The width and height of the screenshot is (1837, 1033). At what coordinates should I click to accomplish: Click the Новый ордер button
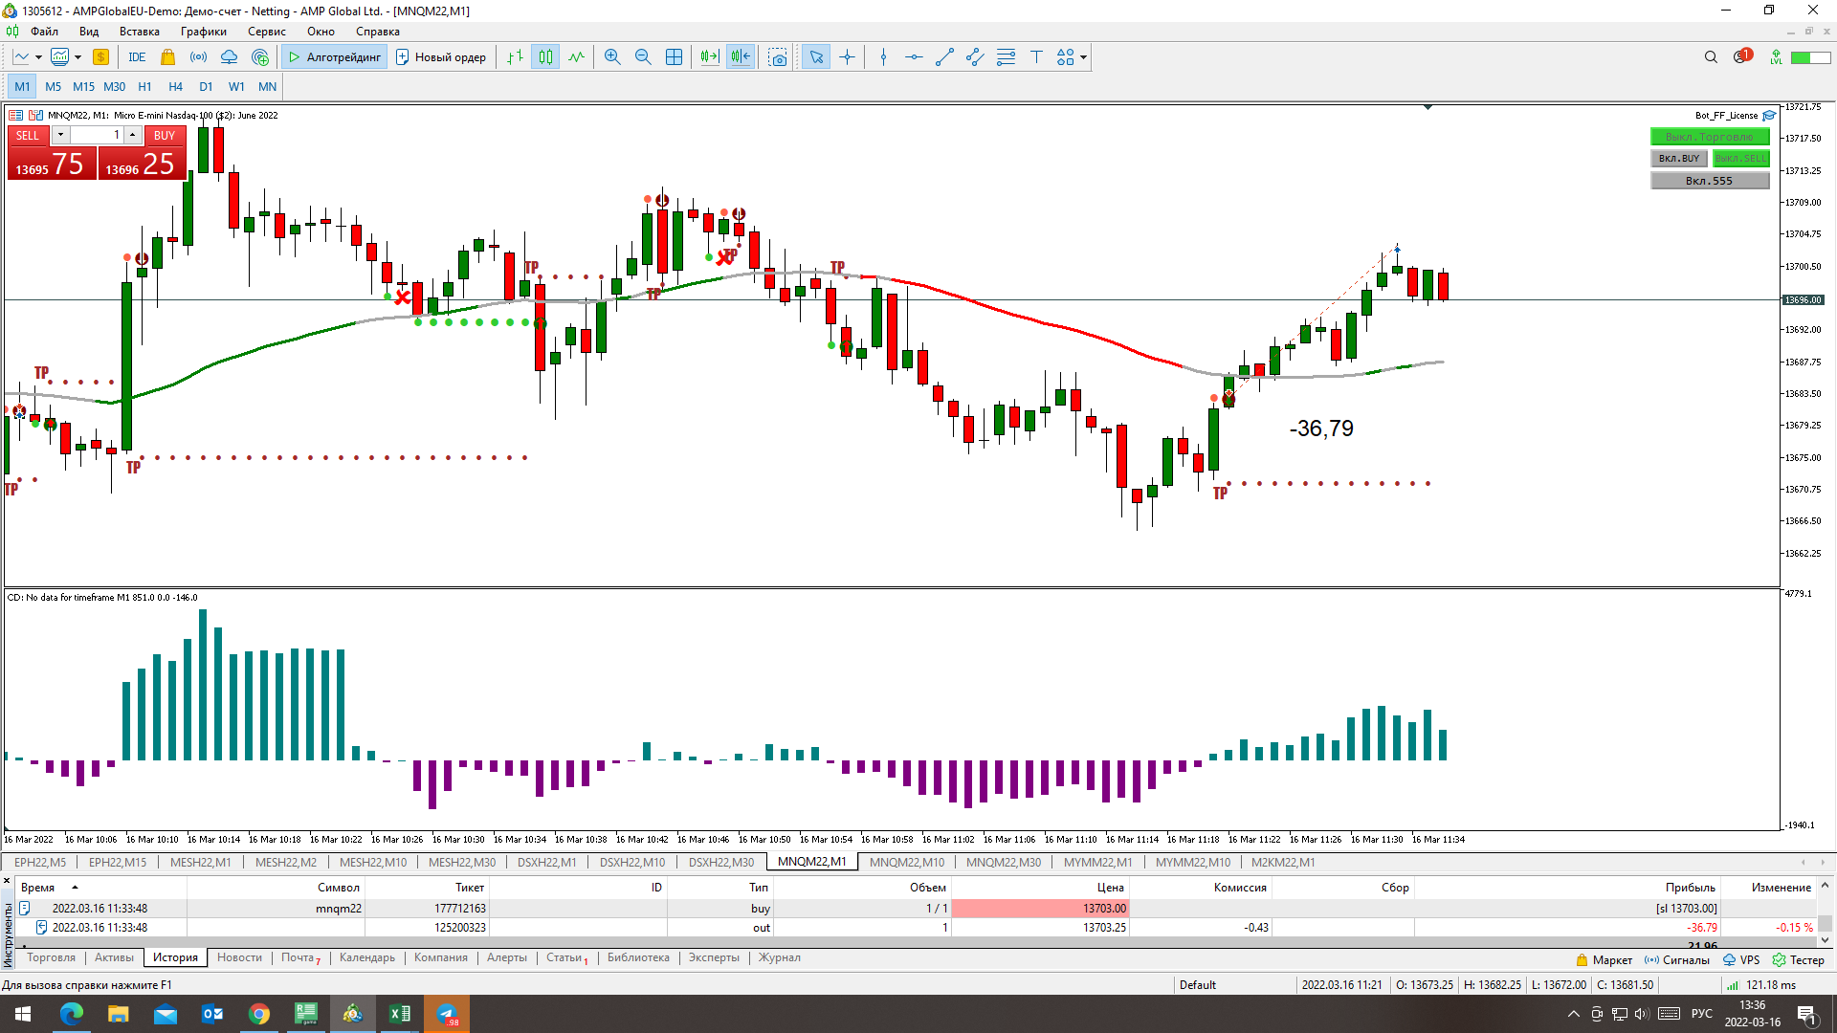pyautogui.click(x=441, y=57)
